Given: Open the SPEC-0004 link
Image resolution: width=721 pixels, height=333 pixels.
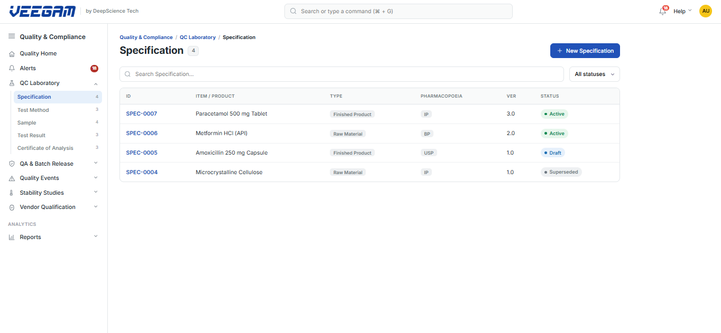Looking at the screenshot, I should (142, 173).
